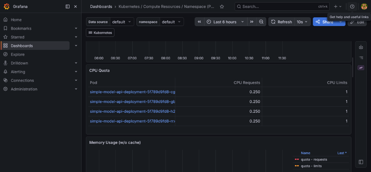This screenshot has width=371, height=172.
Task: Open pod link ending in fd8-cg
Action: 133,92
